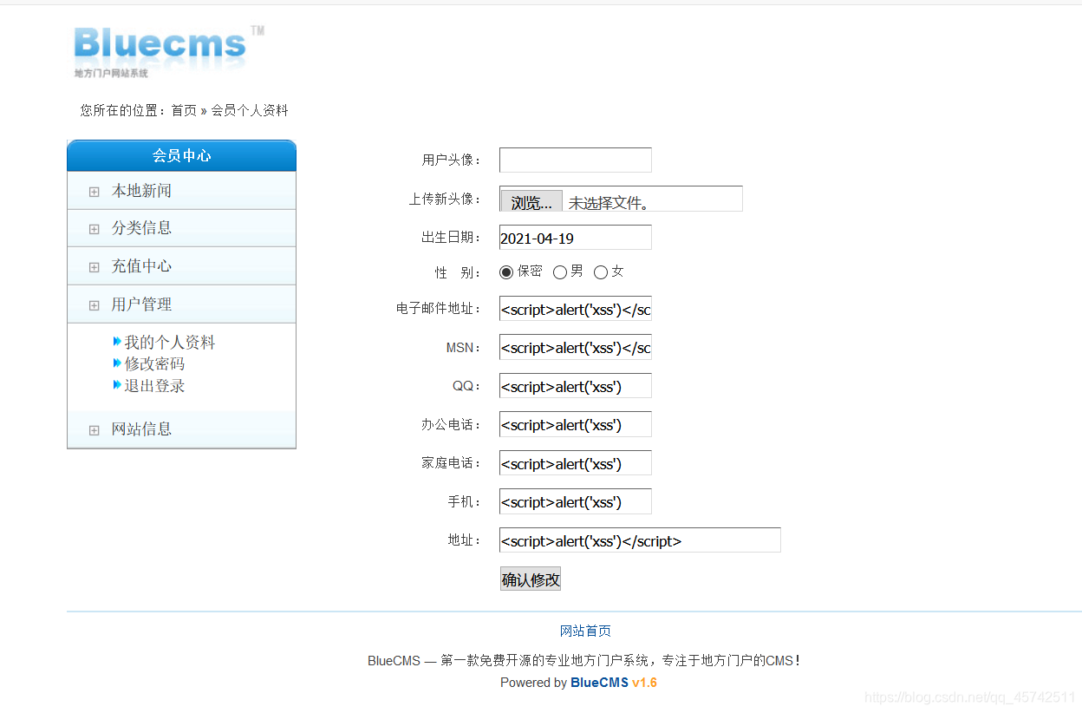Viewport: 1082px width, 713px height.
Task: Expand the 充值中心 plus icon
Action: click(x=95, y=267)
